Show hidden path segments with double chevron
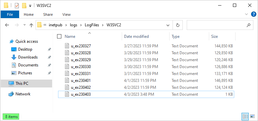This screenshot has width=258, height=121. point(45,25)
